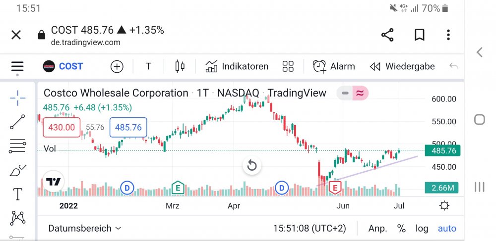The width and height of the screenshot is (496, 241).
Task: Select the trend line drawing tool
Action: point(18,122)
